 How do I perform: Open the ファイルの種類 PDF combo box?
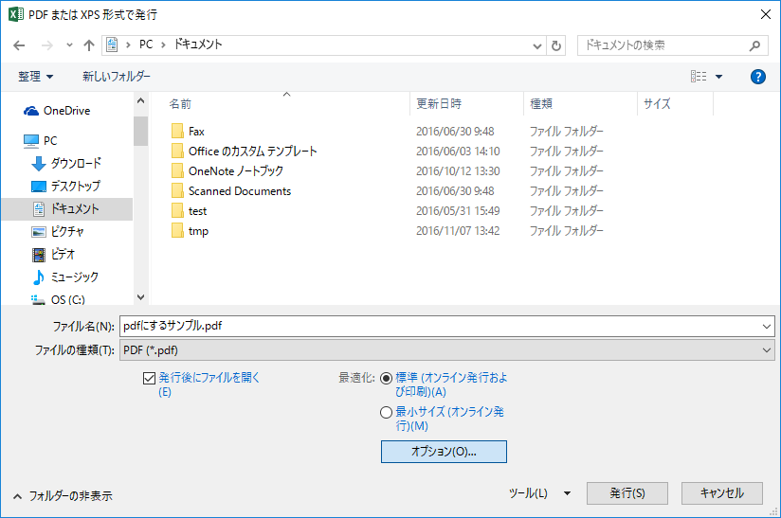tap(446, 350)
